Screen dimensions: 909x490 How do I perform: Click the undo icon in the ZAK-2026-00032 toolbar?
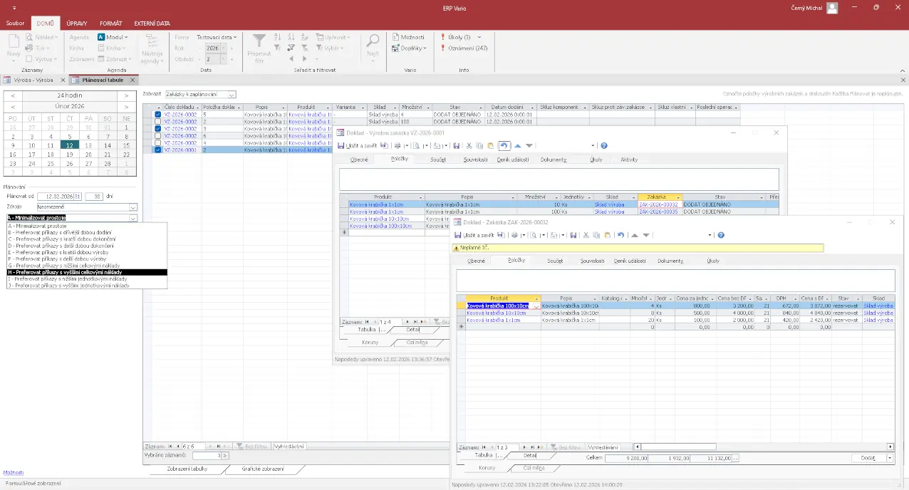click(x=620, y=235)
